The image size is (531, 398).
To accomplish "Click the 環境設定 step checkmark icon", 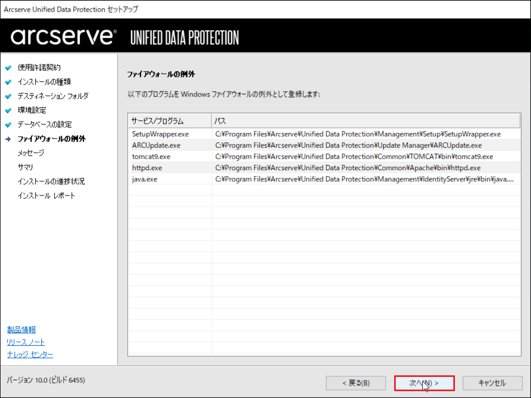I will pos(8,110).
